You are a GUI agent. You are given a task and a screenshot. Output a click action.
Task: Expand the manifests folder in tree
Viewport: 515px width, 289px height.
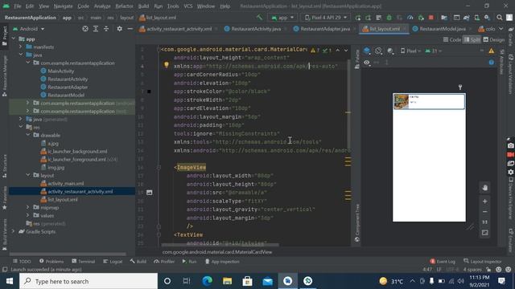click(21, 47)
